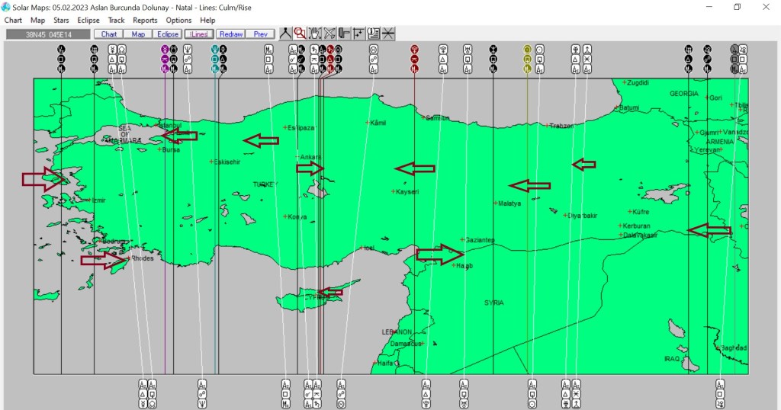Open the Track menu
This screenshot has width=781, height=410.
coord(117,21)
